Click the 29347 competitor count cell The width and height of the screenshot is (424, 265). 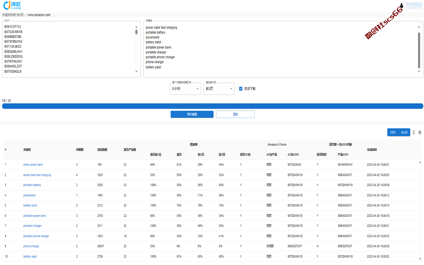(x=101, y=246)
